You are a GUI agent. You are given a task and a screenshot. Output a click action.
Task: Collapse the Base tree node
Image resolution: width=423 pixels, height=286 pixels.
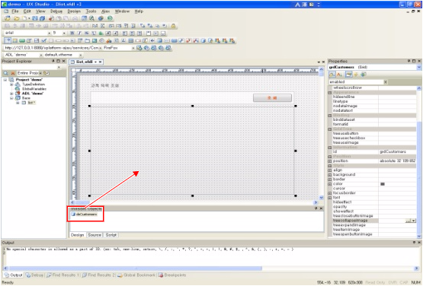(x=11, y=98)
